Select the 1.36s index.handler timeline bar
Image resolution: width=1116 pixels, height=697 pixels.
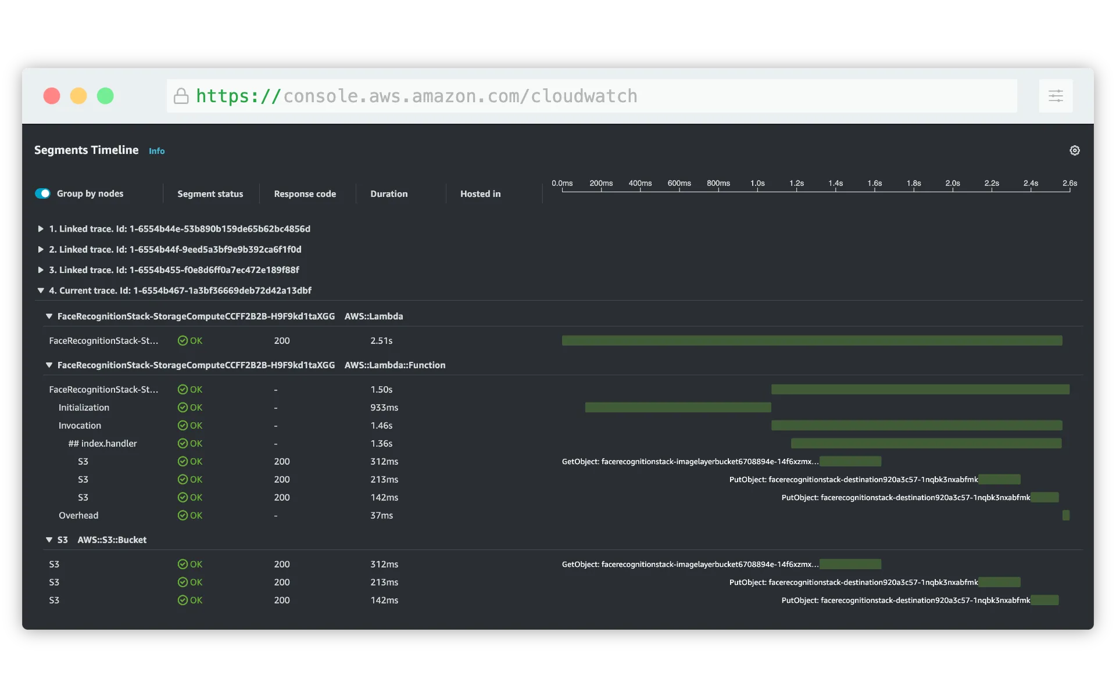pyautogui.click(x=927, y=444)
